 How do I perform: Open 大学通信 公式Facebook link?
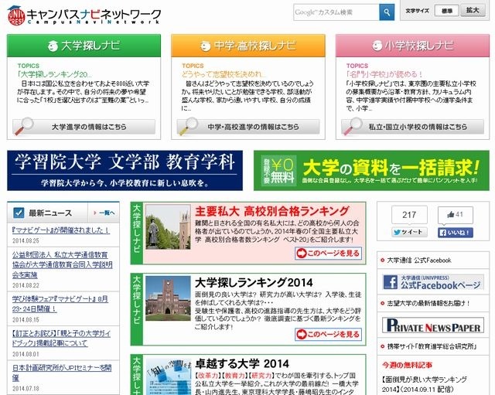point(419,260)
